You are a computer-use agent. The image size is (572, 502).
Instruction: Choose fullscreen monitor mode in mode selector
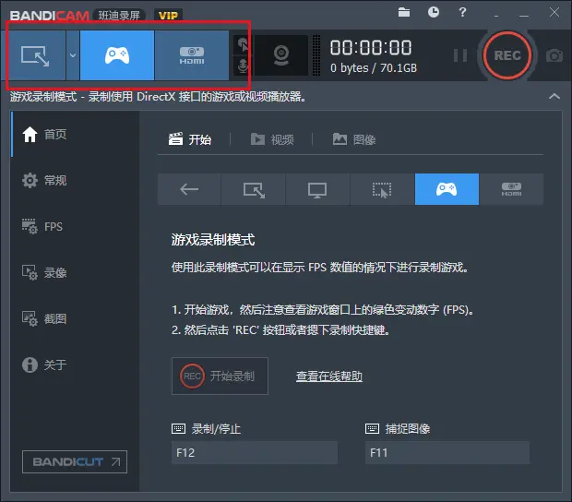point(317,189)
